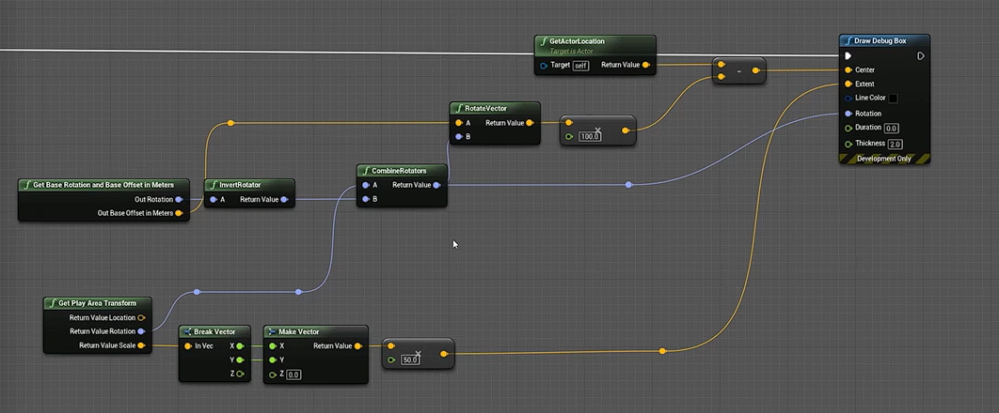The width and height of the screenshot is (999, 413).
Task: Click the Line Color pin
Action: (x=848, y=99)
